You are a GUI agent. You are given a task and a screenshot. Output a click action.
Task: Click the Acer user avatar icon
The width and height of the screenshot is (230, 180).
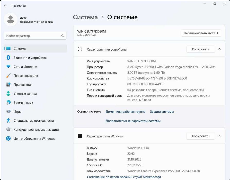[11, 20]
